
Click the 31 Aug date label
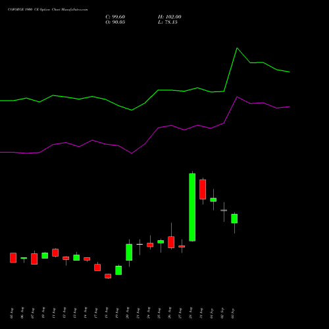201,313
